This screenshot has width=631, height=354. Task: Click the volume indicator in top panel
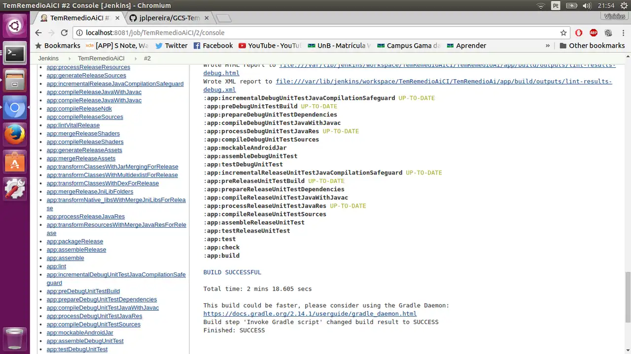coord(587,5)
